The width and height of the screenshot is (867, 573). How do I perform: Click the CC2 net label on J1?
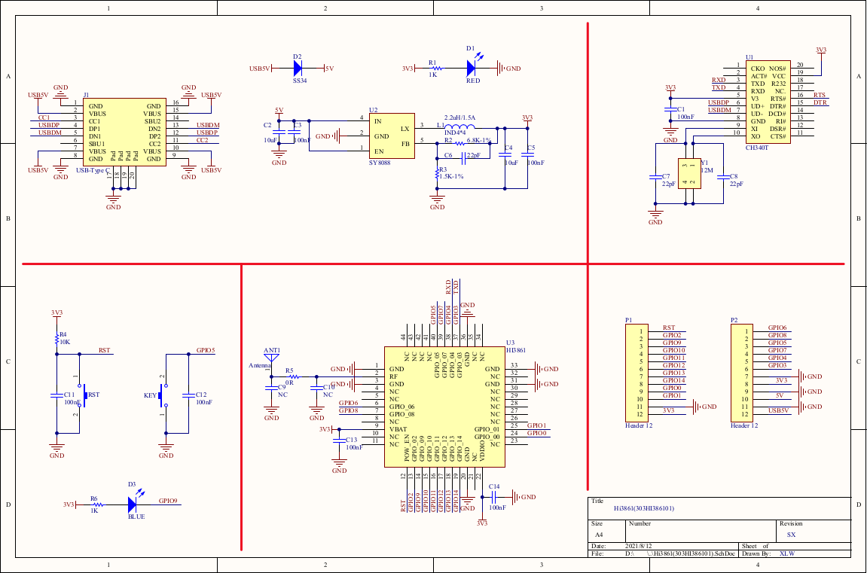tap(203, 140)
